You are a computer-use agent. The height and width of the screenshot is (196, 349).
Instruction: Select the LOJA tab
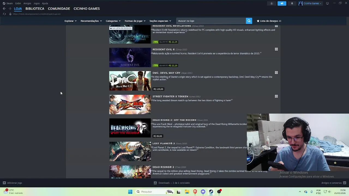click(18, 9)
